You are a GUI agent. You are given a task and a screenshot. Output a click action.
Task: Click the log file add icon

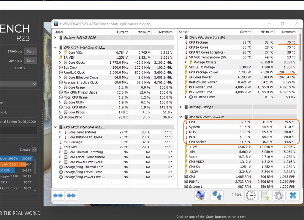(265, 195)
